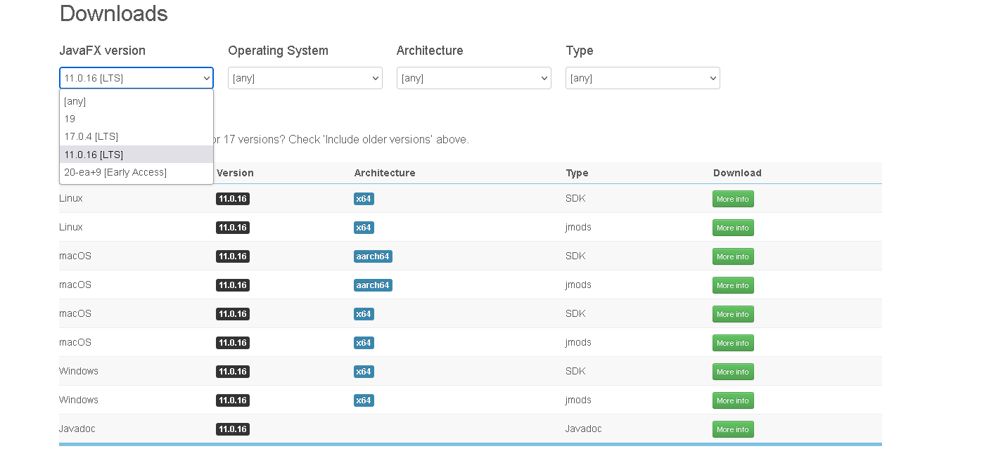
Task: Select '19' from the JavaFX version list
Action: point(69,119)
